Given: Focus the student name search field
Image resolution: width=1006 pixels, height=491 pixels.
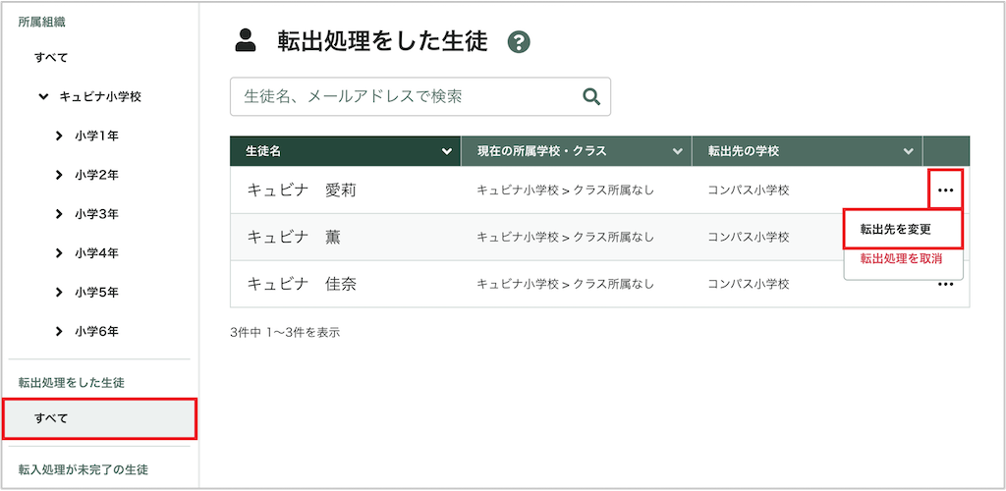Looking at the screenshot, I should [x=420, y=97].
